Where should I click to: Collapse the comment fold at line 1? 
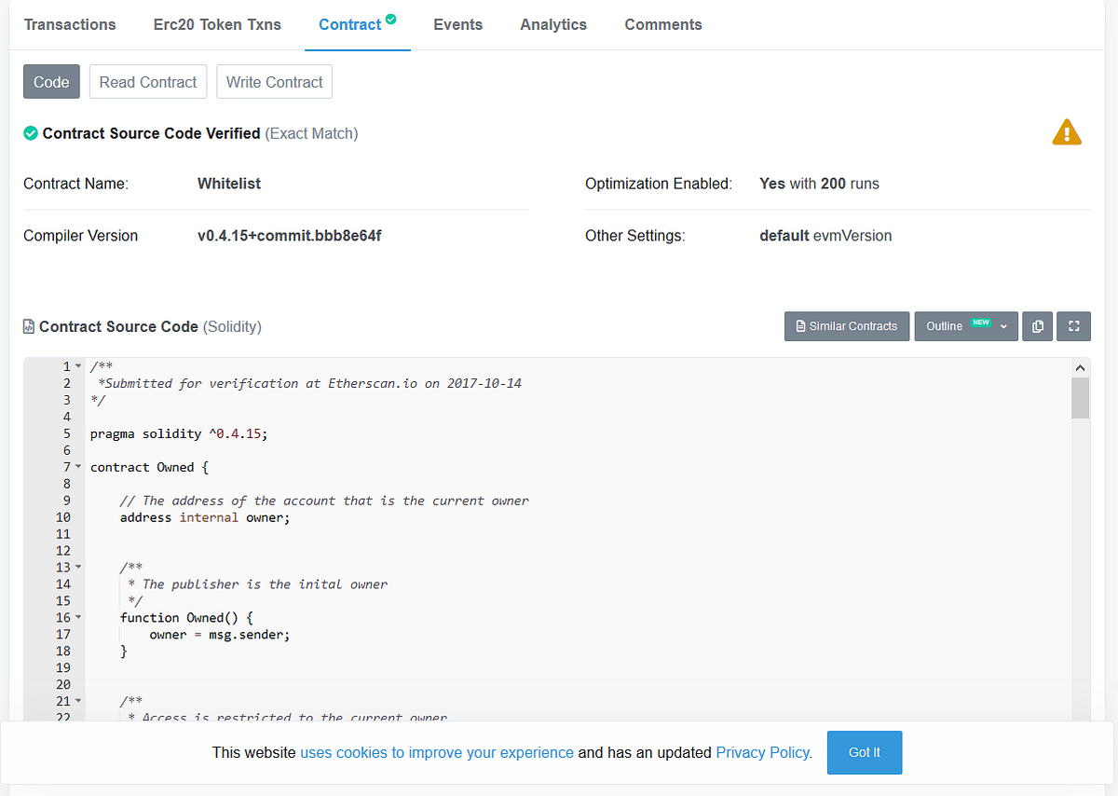click(x=78, y=366)
